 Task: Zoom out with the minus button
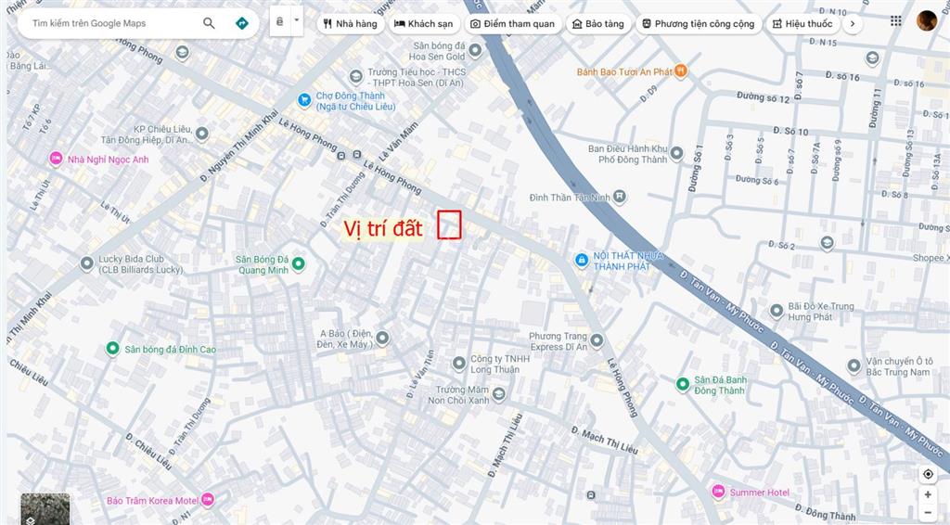coord(928,513)
